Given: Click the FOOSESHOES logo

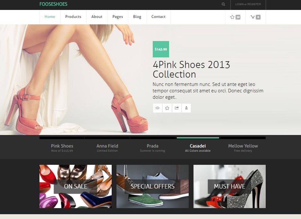Looking at the screenshot, I should tap(53, 4).
